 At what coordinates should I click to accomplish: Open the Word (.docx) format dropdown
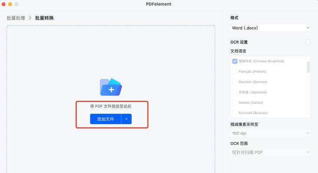(271, 28)
